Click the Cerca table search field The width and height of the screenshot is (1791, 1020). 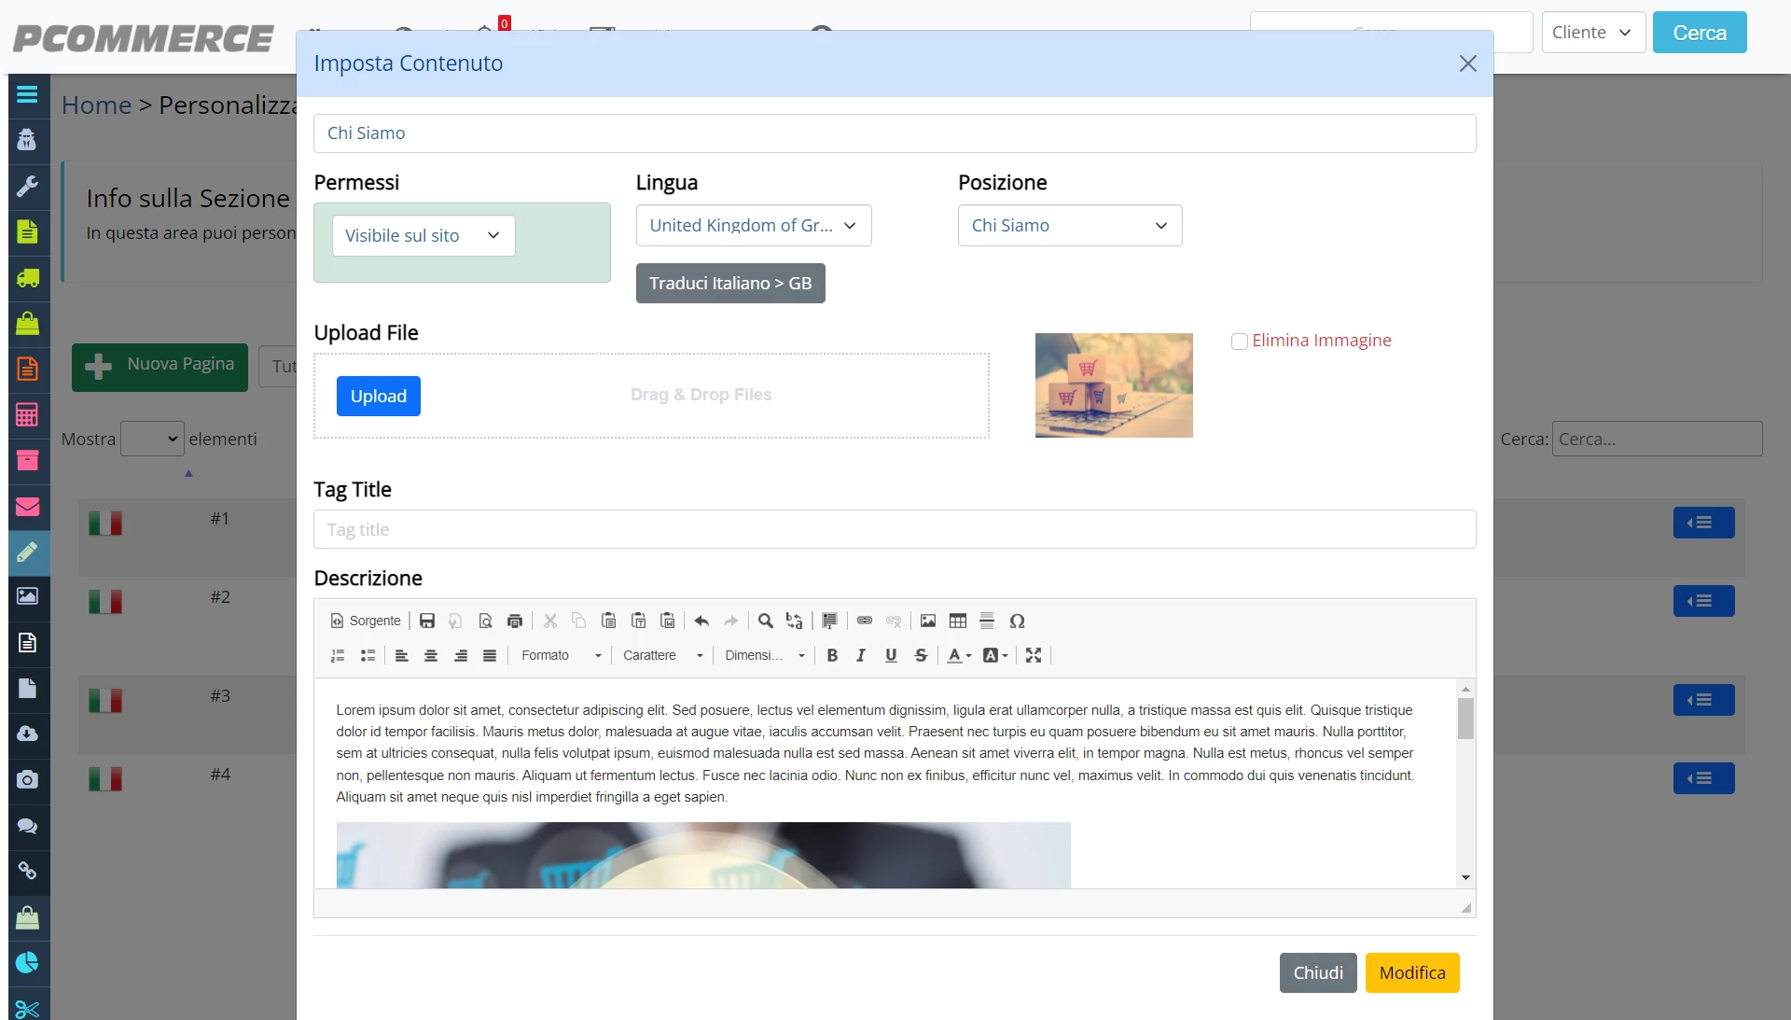[x=1657, y=439]
